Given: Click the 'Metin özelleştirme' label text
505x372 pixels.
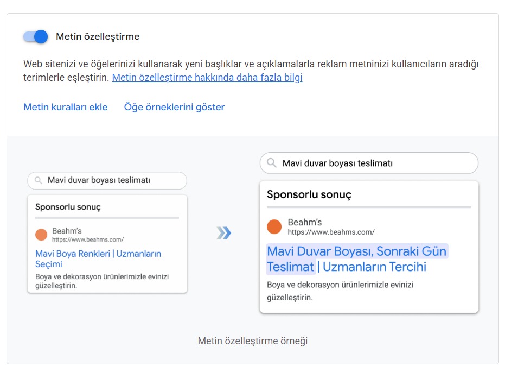Looking at the screenshot, I should (x=98, y=36).
